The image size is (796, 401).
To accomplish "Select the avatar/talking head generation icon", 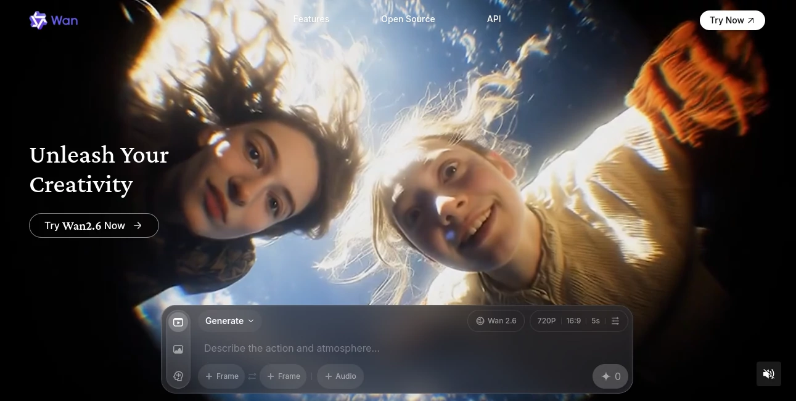I will pos(178,376).
